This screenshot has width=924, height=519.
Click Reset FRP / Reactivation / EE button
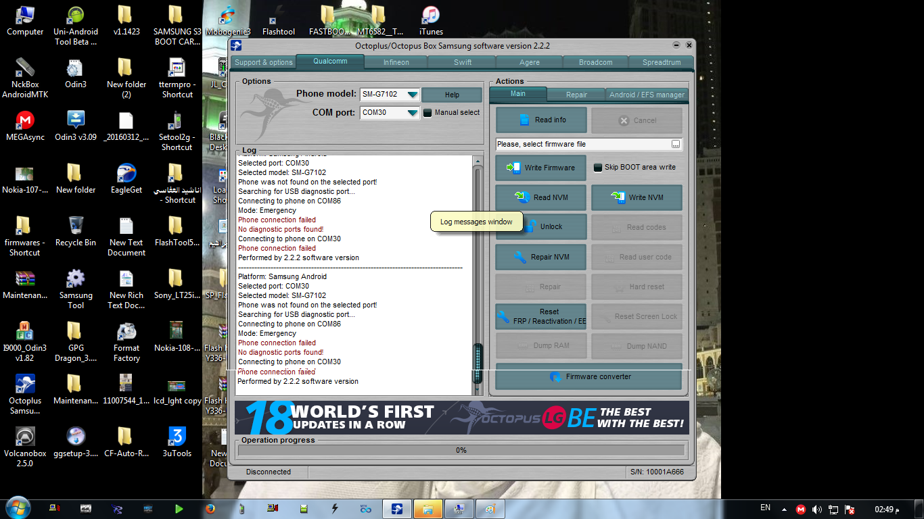541,316
